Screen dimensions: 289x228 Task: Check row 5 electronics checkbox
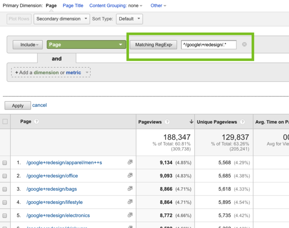[x=5, y=215]
